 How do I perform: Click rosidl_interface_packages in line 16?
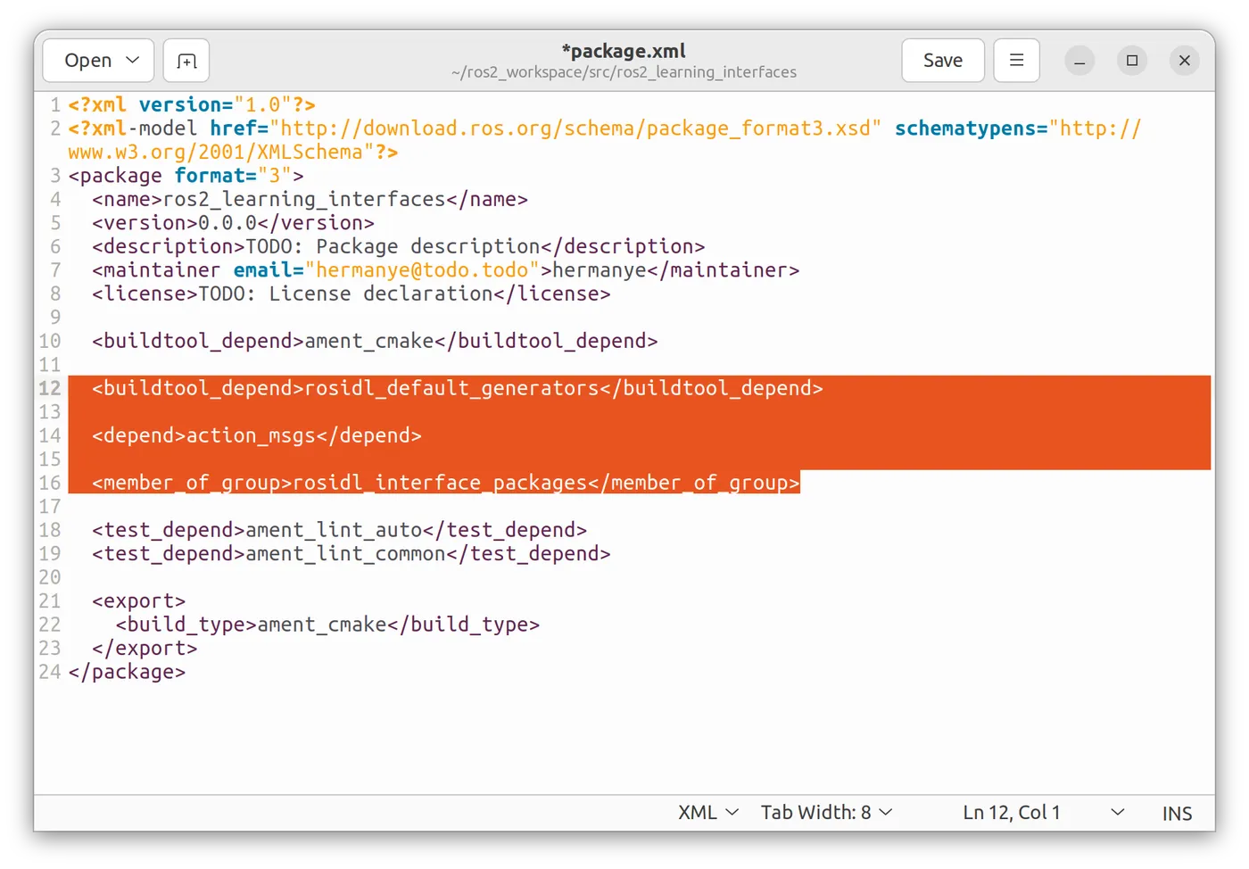click(441, 483)
